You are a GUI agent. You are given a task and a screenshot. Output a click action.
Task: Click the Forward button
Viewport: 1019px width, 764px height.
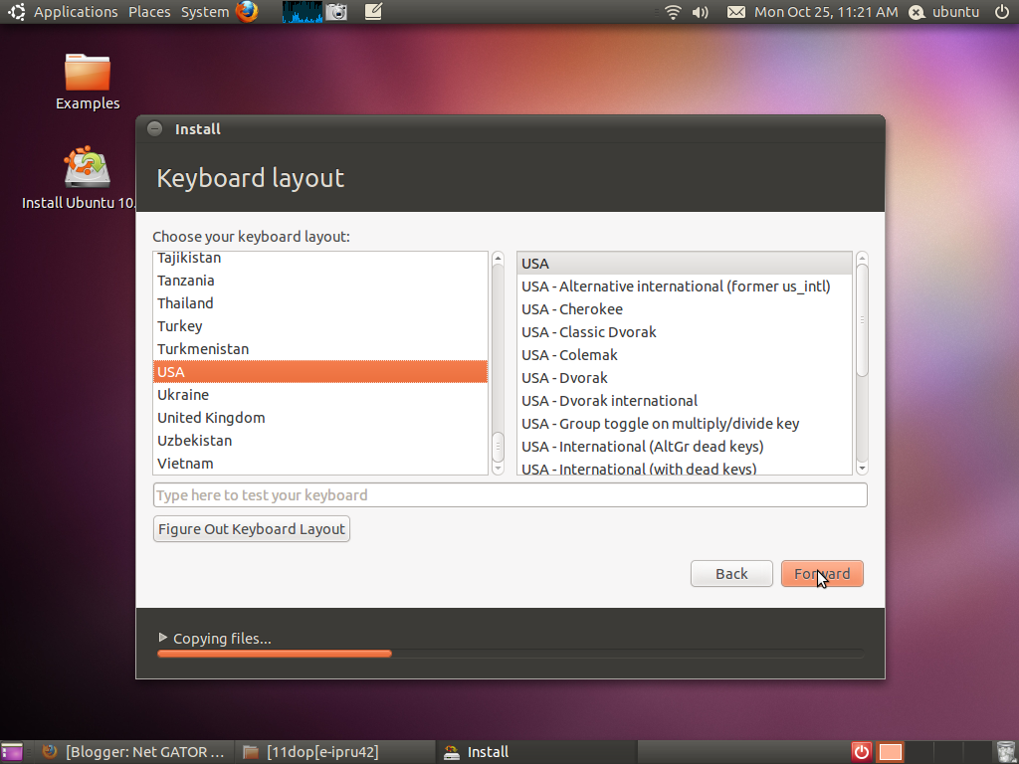coord(822,573)
